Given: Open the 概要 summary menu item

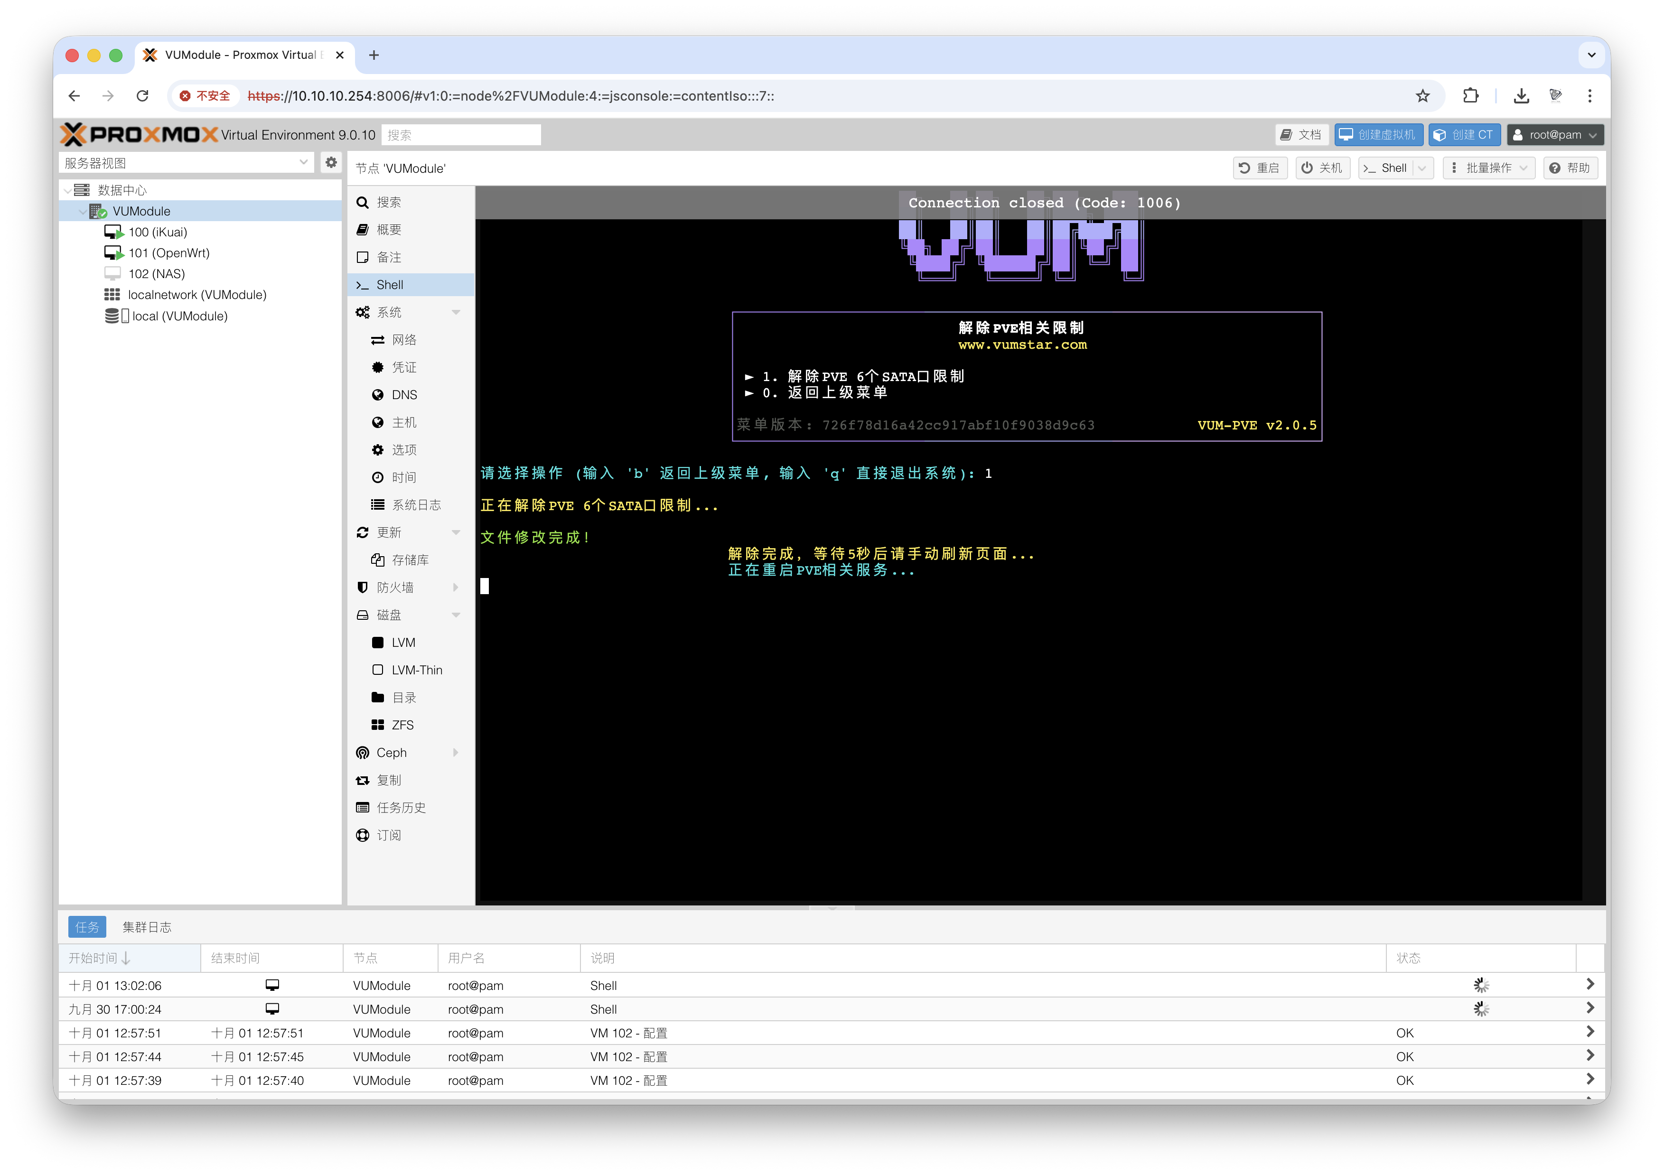Looking at the screenshot, I should tap(388, 230).
